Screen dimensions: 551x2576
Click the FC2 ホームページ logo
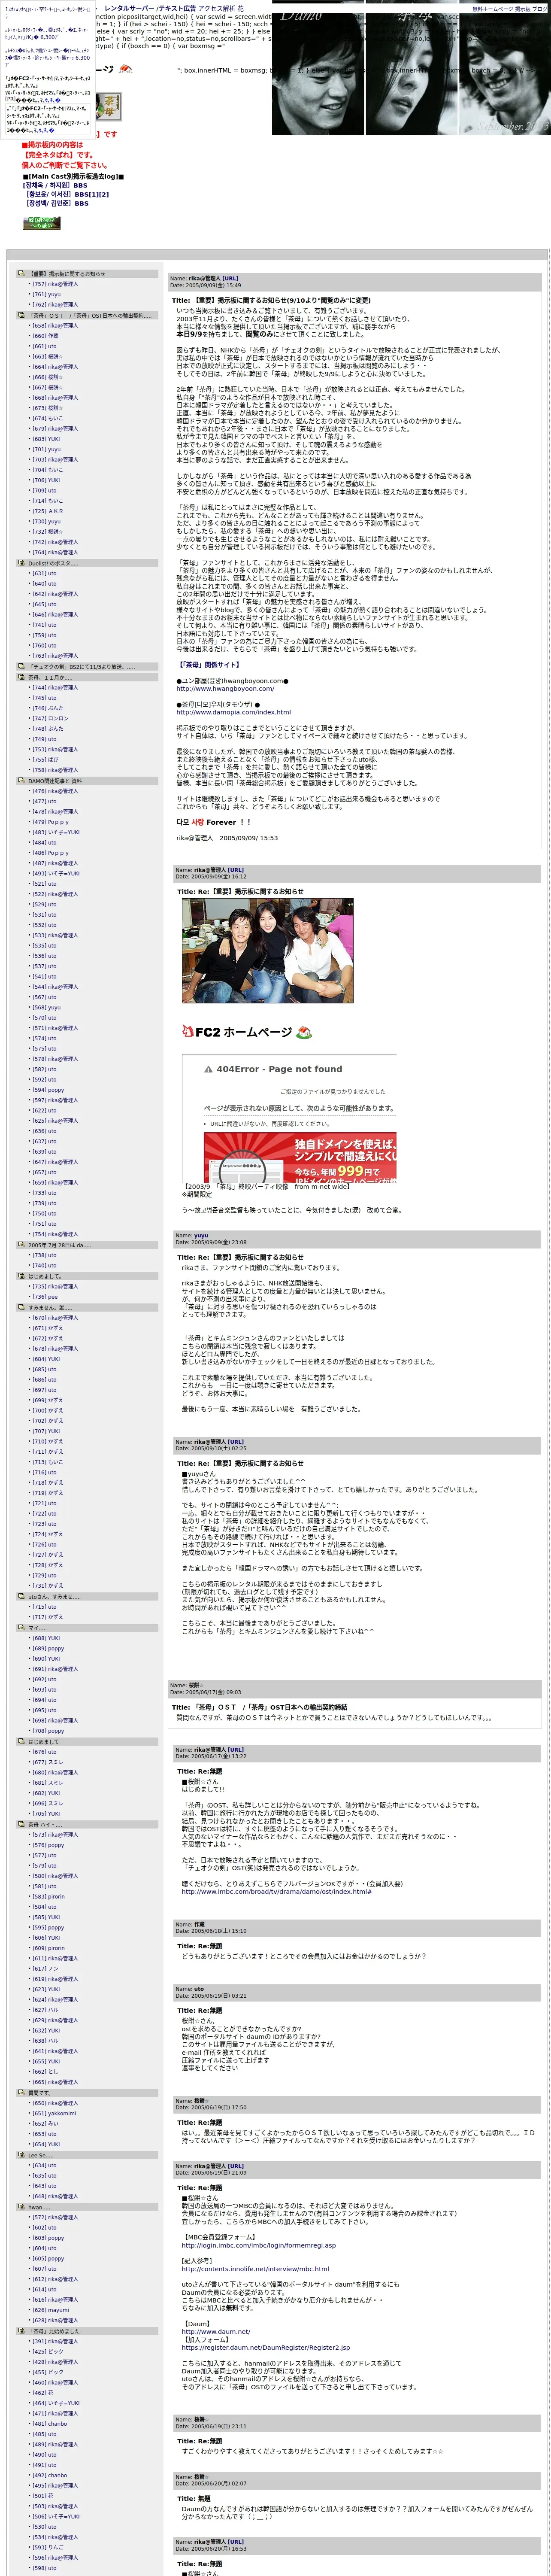(247, 1032)
